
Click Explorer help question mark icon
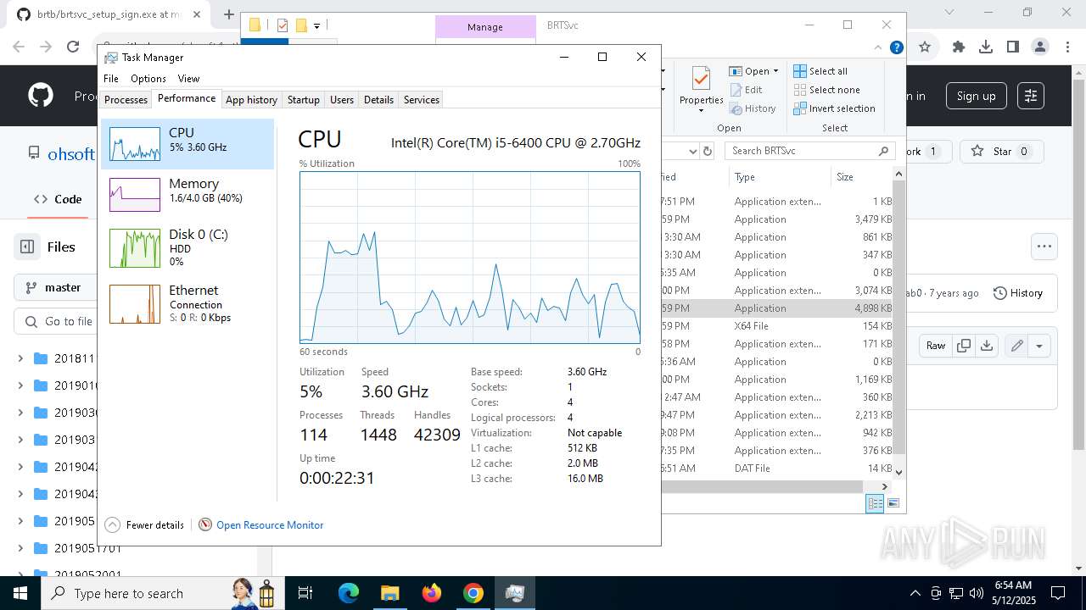[897, 47]
